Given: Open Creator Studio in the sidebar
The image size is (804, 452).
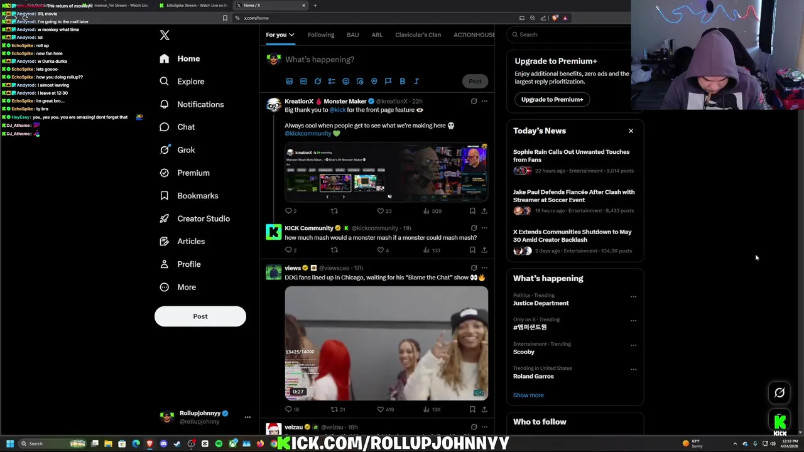Looking at the screenshot, I should [195, 218].
